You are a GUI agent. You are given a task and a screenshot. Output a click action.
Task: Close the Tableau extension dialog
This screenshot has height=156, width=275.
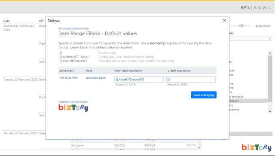[x=224, y=21]
